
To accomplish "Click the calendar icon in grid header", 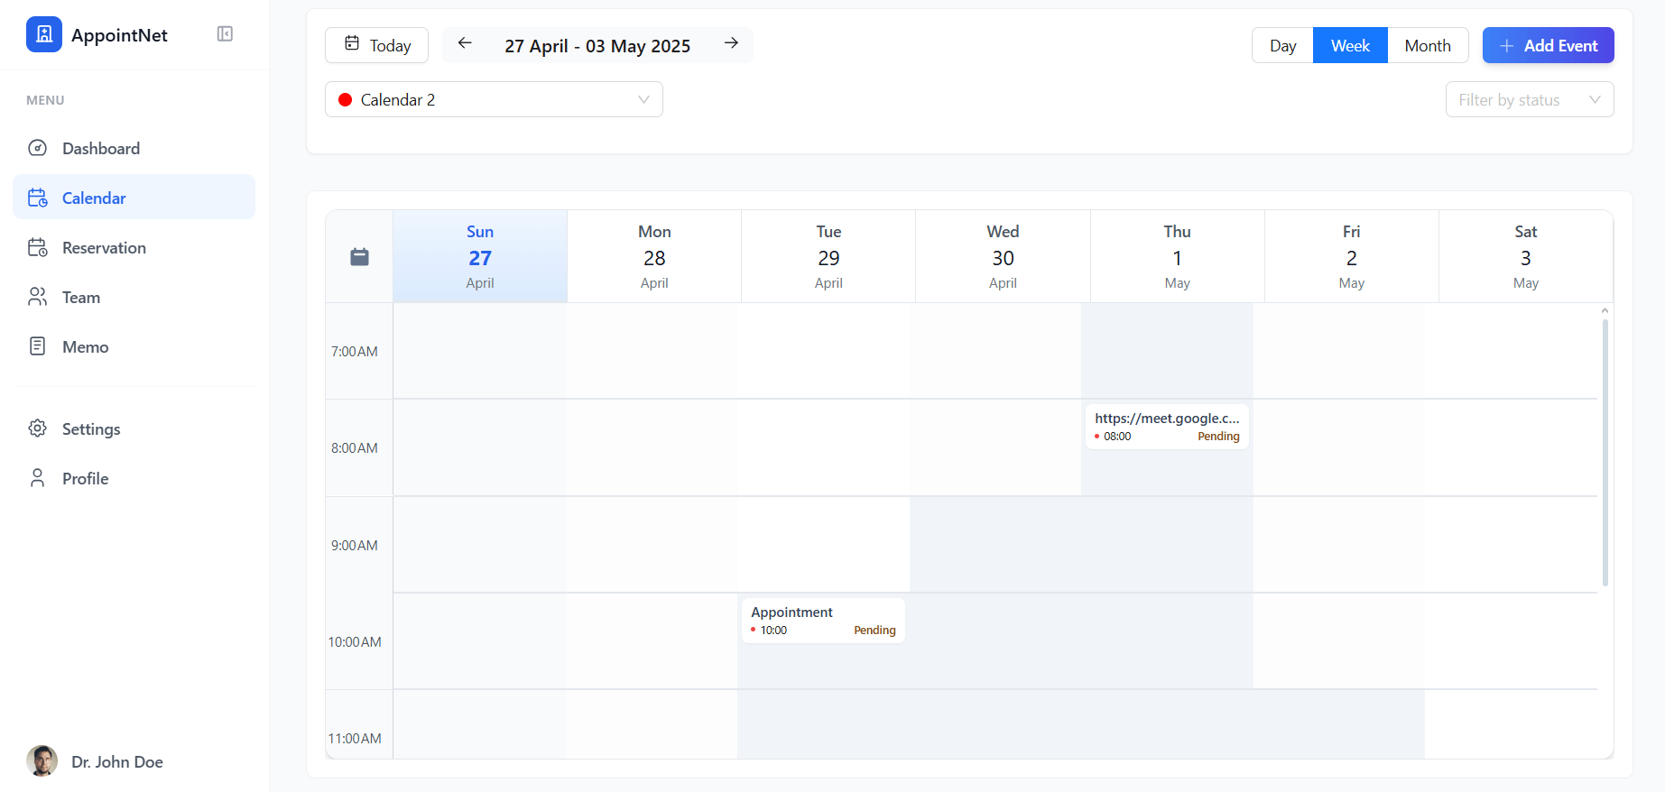I will (359, 257).
